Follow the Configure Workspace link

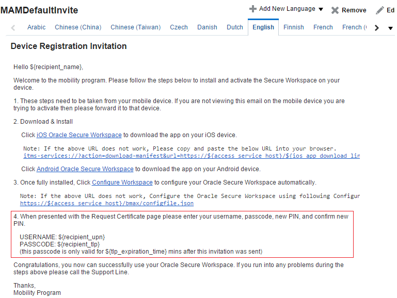point(122,183)
